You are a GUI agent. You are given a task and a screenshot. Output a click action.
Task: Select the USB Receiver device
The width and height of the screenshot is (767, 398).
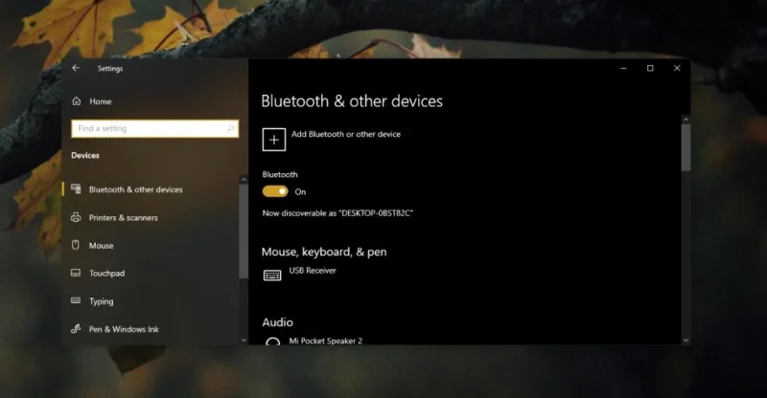pyautogui.click(x=313, y=271)
